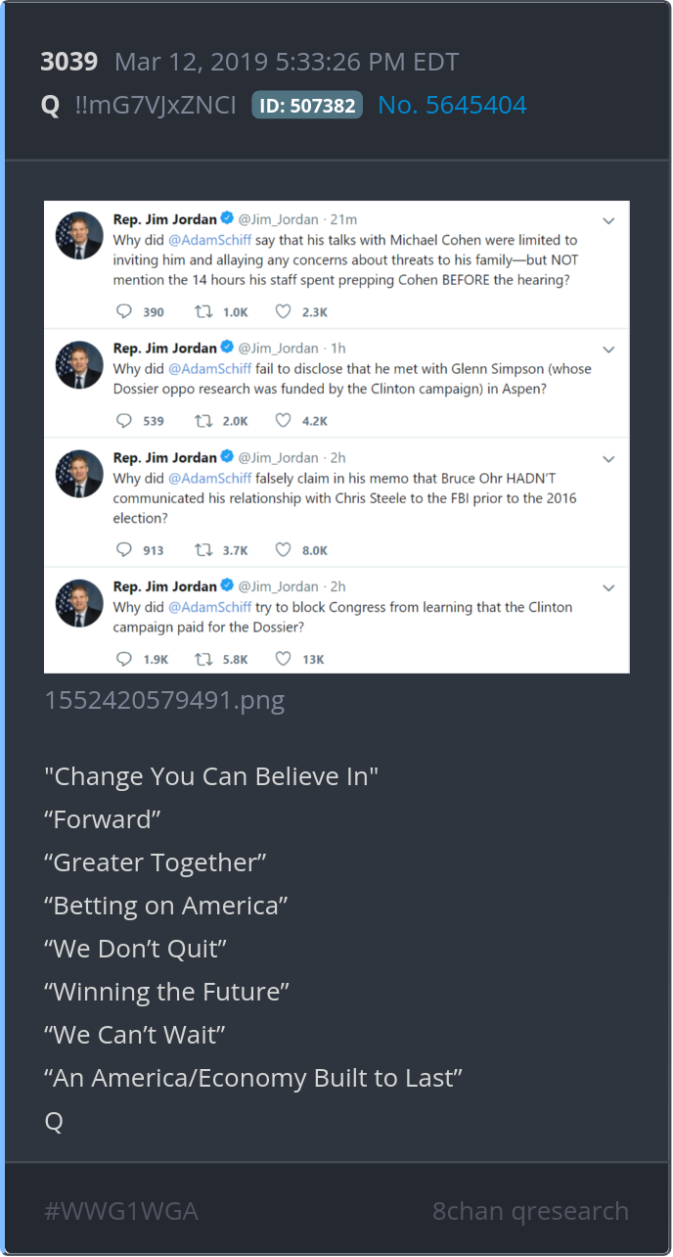Click like heart showing 13K
This screenshot has height=1257, width=673.
coord(283,659)
